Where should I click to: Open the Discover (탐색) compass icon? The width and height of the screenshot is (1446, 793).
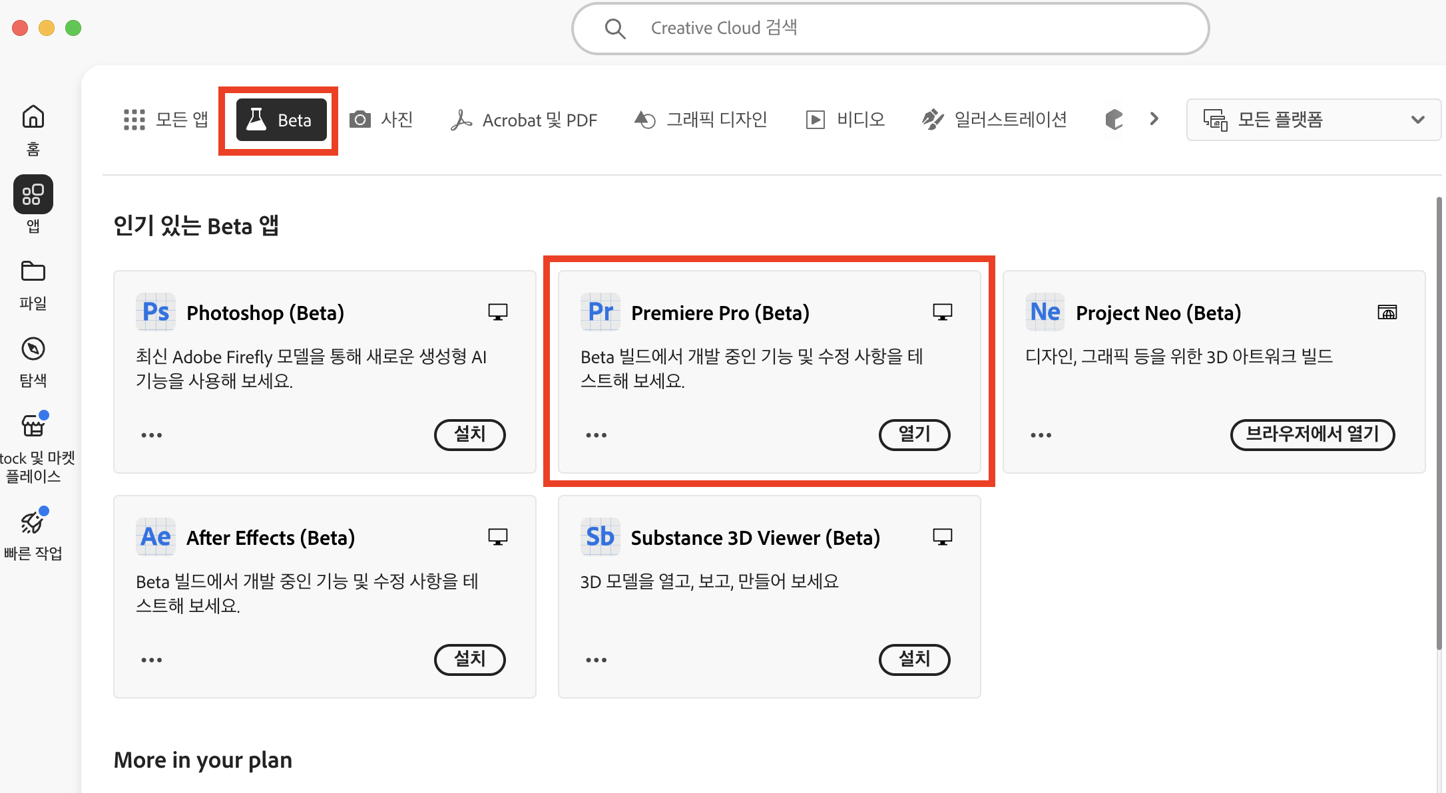(33, 349)
